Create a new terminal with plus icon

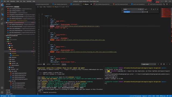(x=158, y=64)
